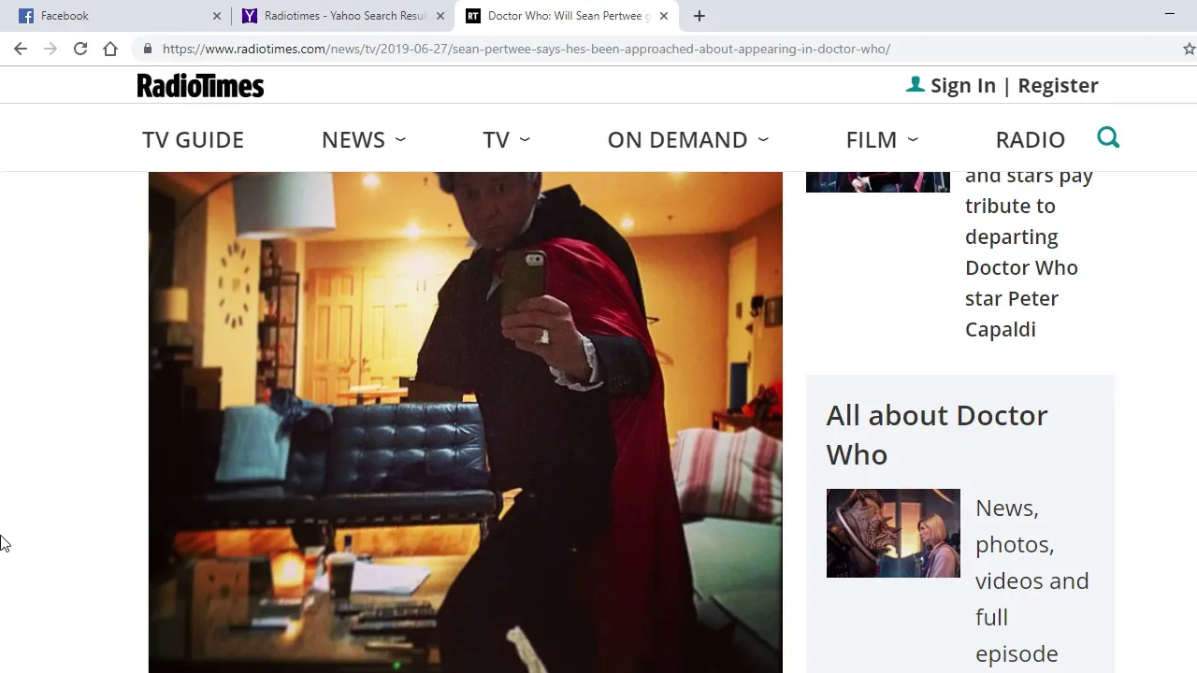Select the Doctor Who Sean Pertwee tab
The width and height of the screenshot is (1197, 673).
click(x=566, y=16)
